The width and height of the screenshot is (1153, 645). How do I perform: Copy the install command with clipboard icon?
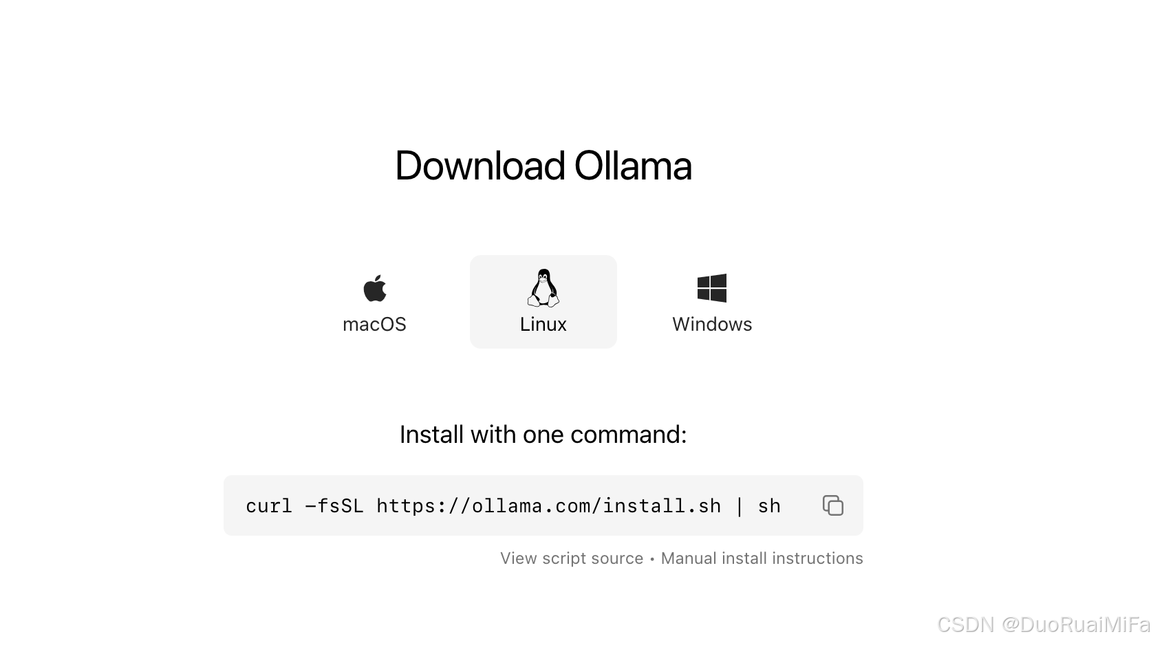coord(833,505)
